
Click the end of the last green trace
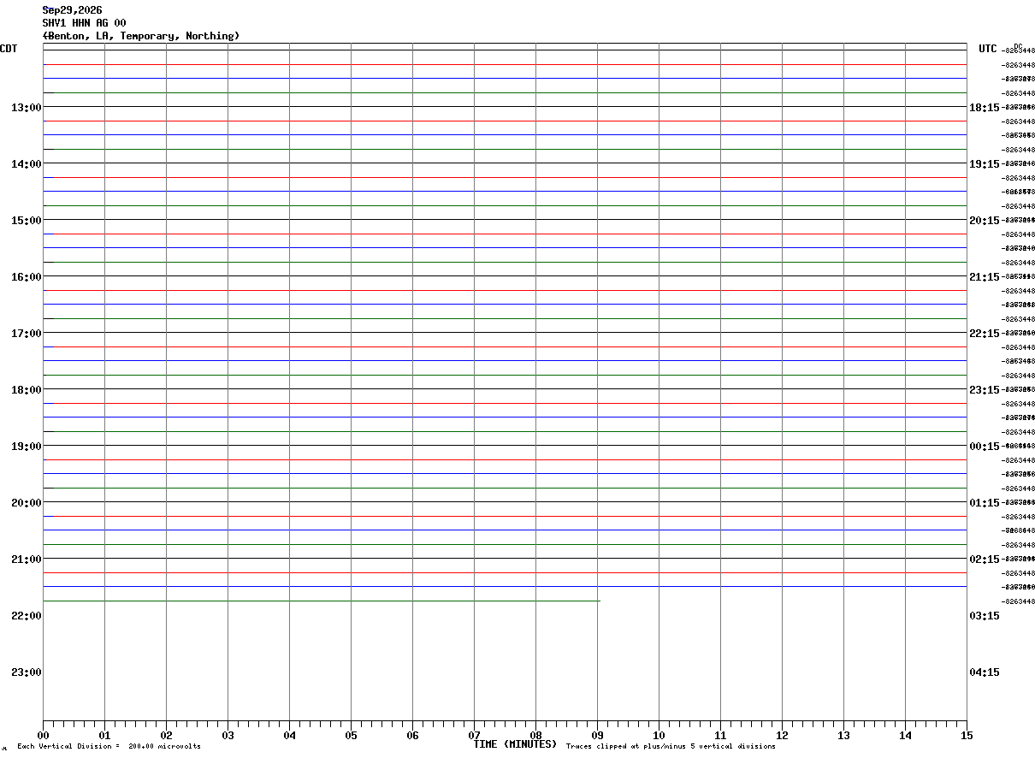tap(600, 601)
